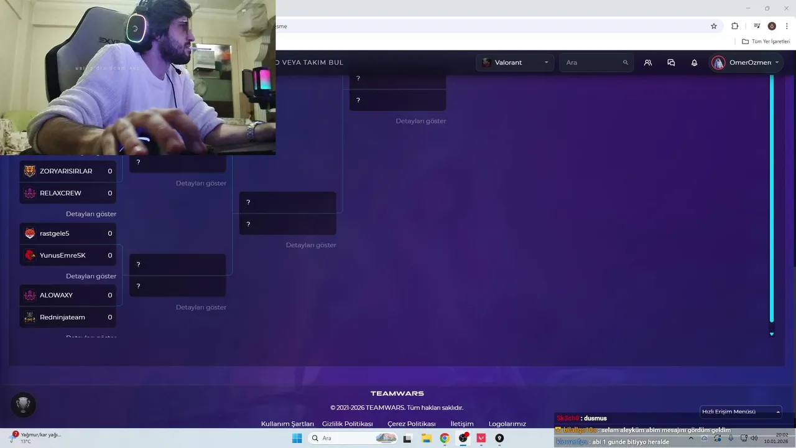Open Valorant red icon in taskbar
This screenshot has height=448, width=796.
click(x=481, y=438)
